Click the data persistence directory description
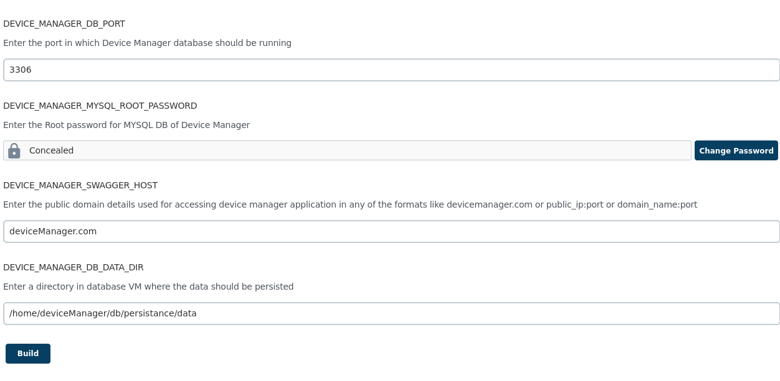The height and width of the screenshot is (381, 780). (148, 287)
